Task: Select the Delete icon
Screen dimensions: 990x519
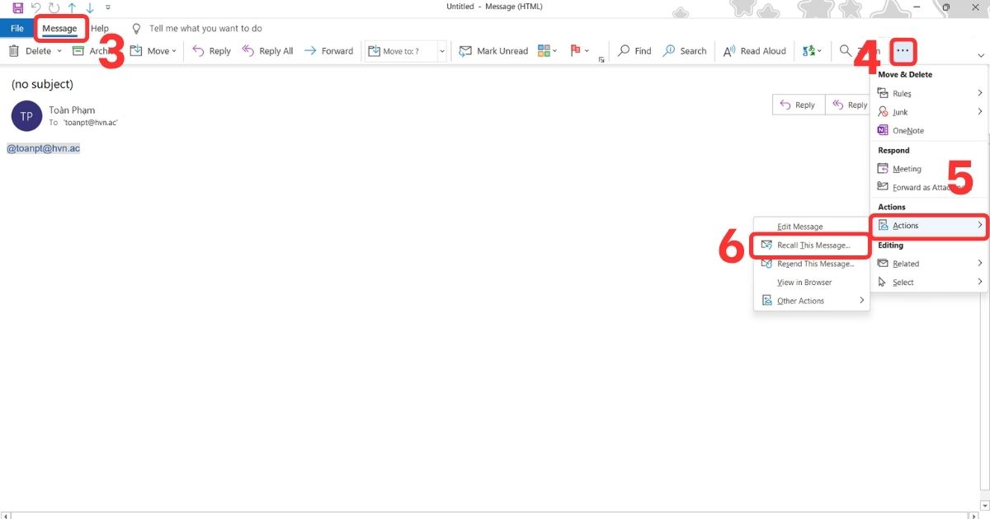Action: point(13,50)
